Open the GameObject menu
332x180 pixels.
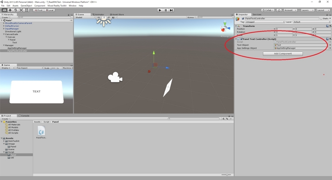pos(26,6)
